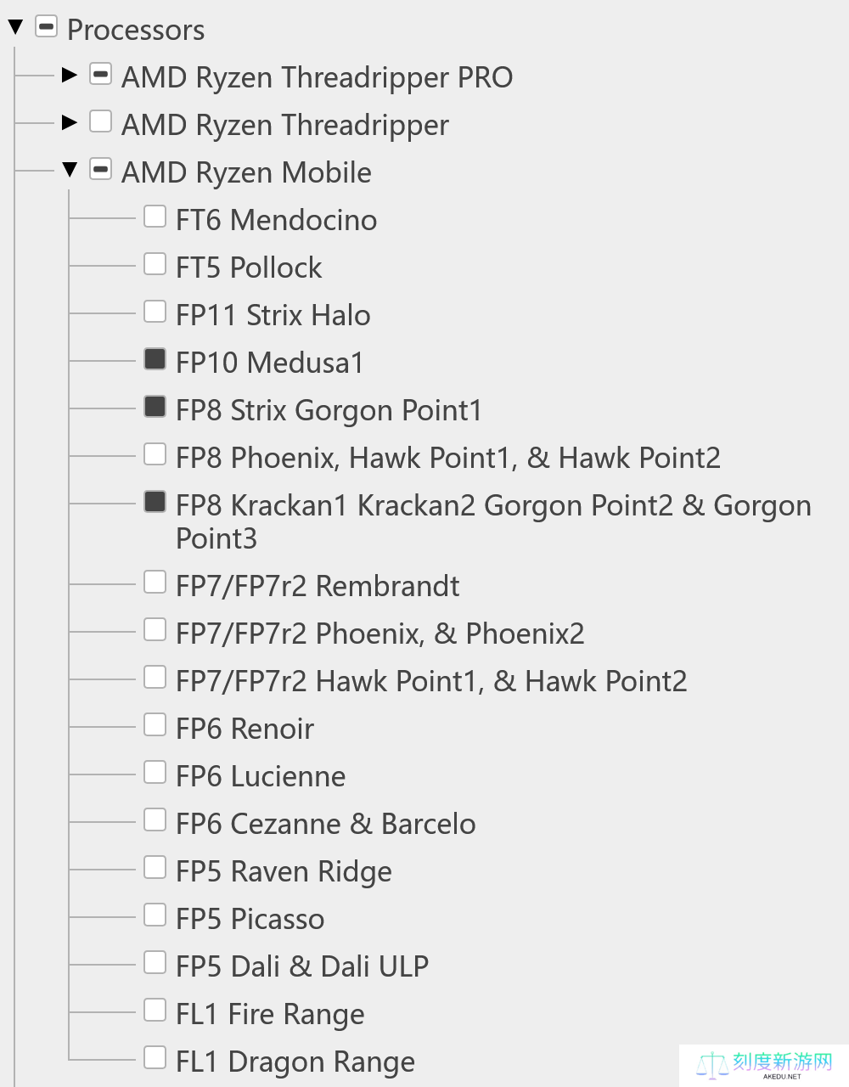Check the AMD Ryzen Threadripper checkbox
Viewport: 849px width, 1087px height.
coord(100,121)
